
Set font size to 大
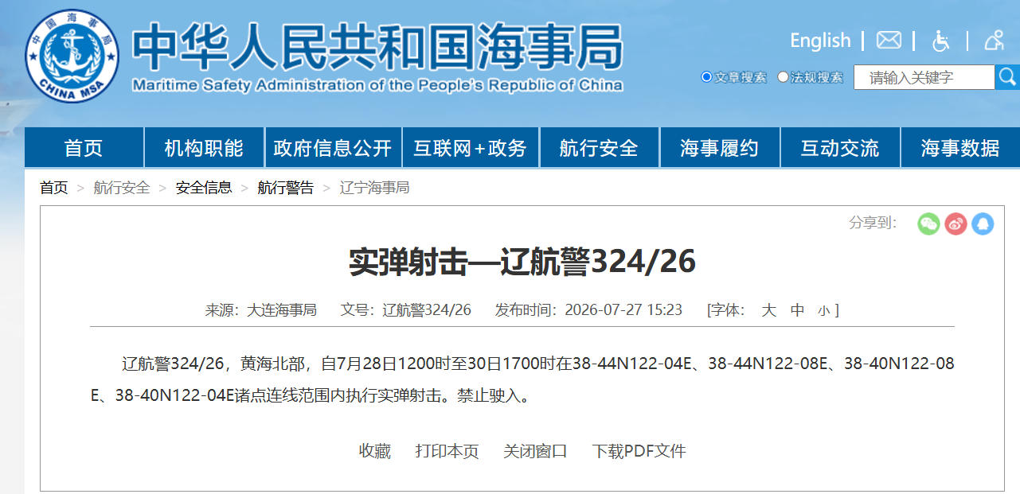pos(768,310)
